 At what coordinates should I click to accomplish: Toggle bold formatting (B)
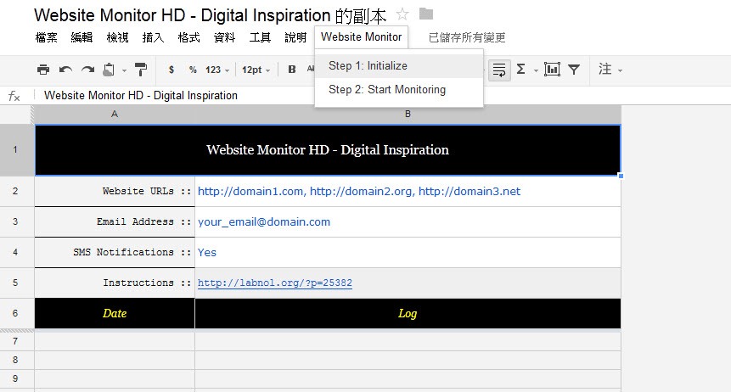[x=292, y=70]
